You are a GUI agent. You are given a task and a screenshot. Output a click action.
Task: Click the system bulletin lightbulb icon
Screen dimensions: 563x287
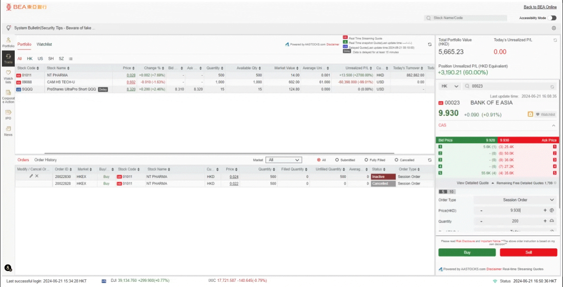pyautogui.click(x=8, y=28)
